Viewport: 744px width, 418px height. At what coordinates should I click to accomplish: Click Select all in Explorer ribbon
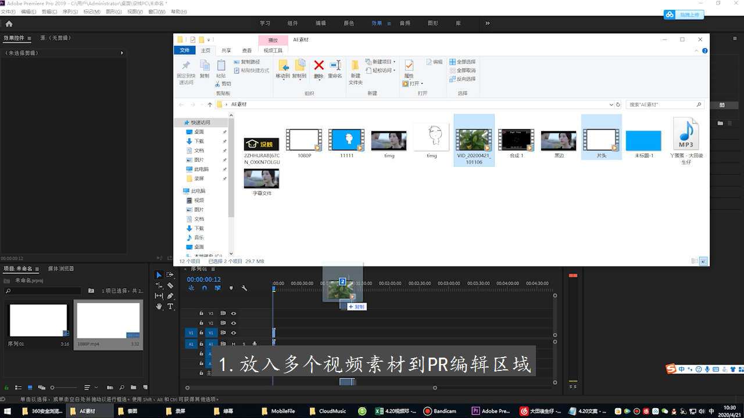point(462,62)
